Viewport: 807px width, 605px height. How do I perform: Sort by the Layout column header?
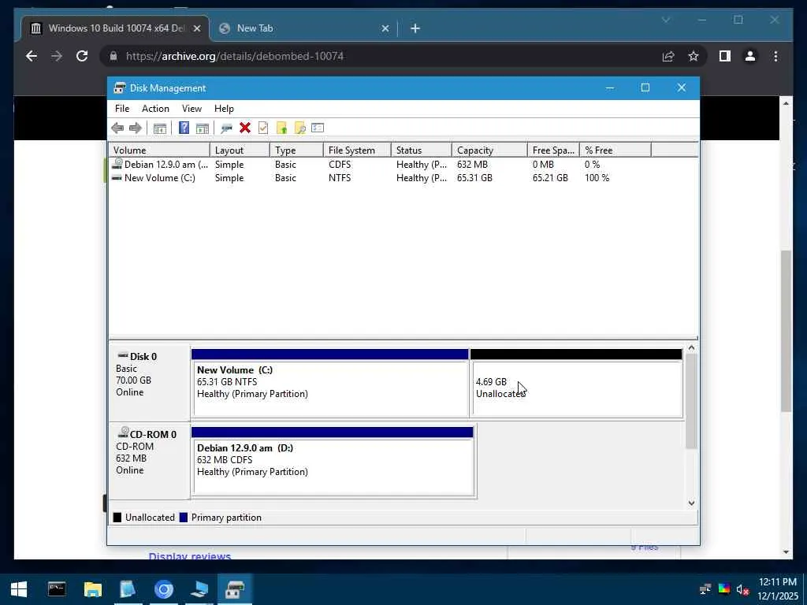point(240,150)
